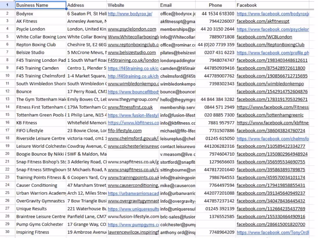The height and width of the screenshot is (238, 318).
Task: Open the www.trainingpoints.co.uk link
Action: 133,177
